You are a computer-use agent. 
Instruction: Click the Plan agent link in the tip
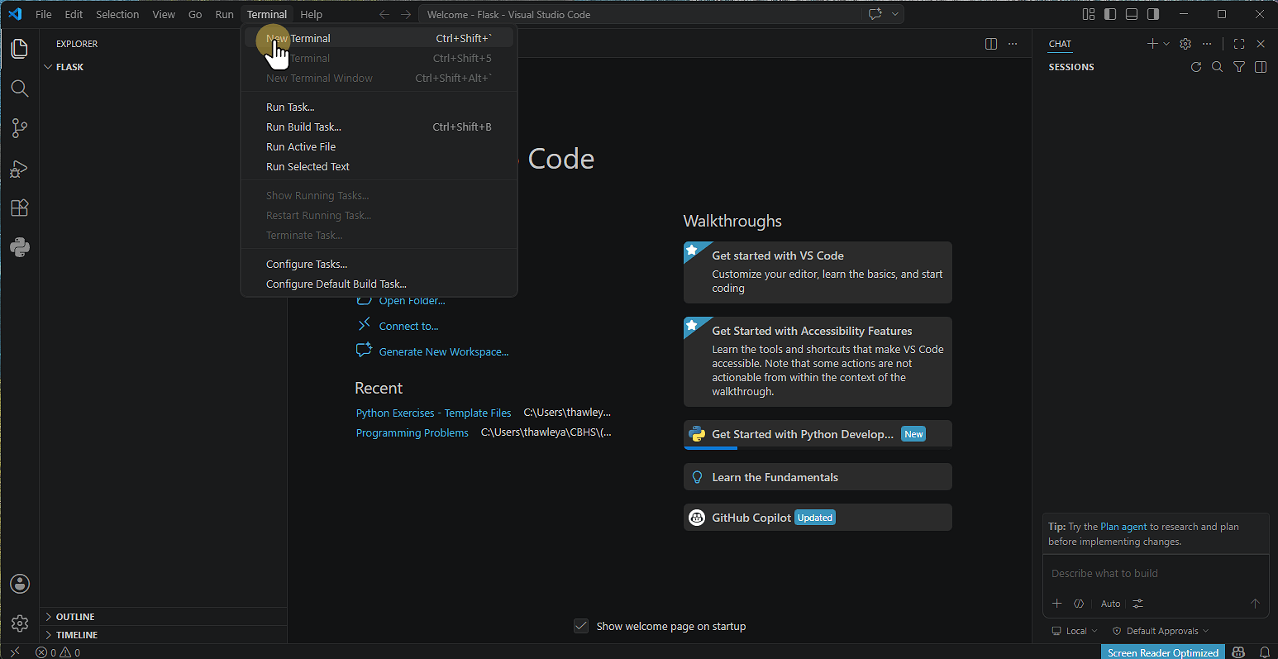1123,527
